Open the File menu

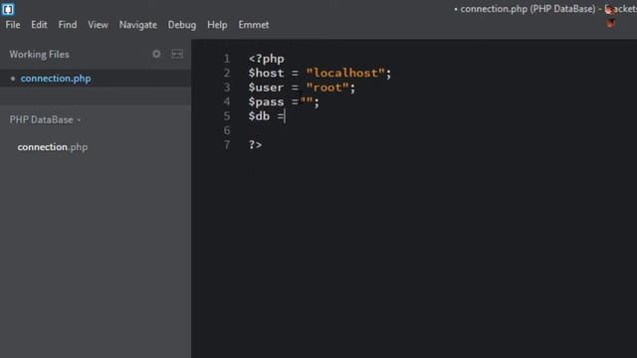pyautogui.click(x=13, y=25)
